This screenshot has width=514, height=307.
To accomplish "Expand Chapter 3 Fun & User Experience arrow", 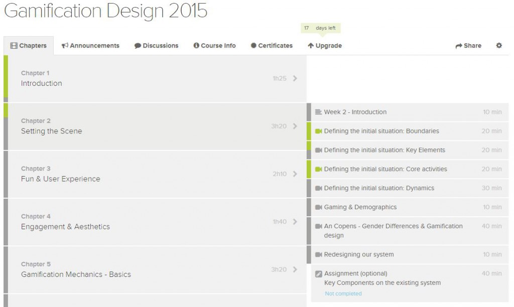I will pos(295,174).
